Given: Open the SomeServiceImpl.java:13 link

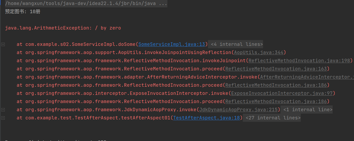Looking at the screenshot, I should click(172, 44).
